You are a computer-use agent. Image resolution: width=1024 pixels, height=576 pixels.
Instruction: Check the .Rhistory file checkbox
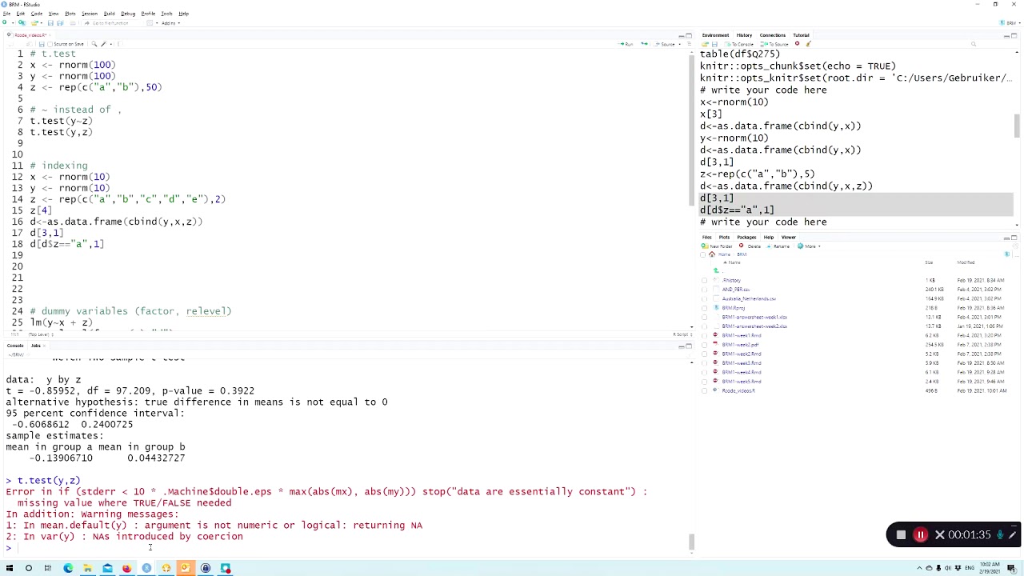tap(704, 280)
